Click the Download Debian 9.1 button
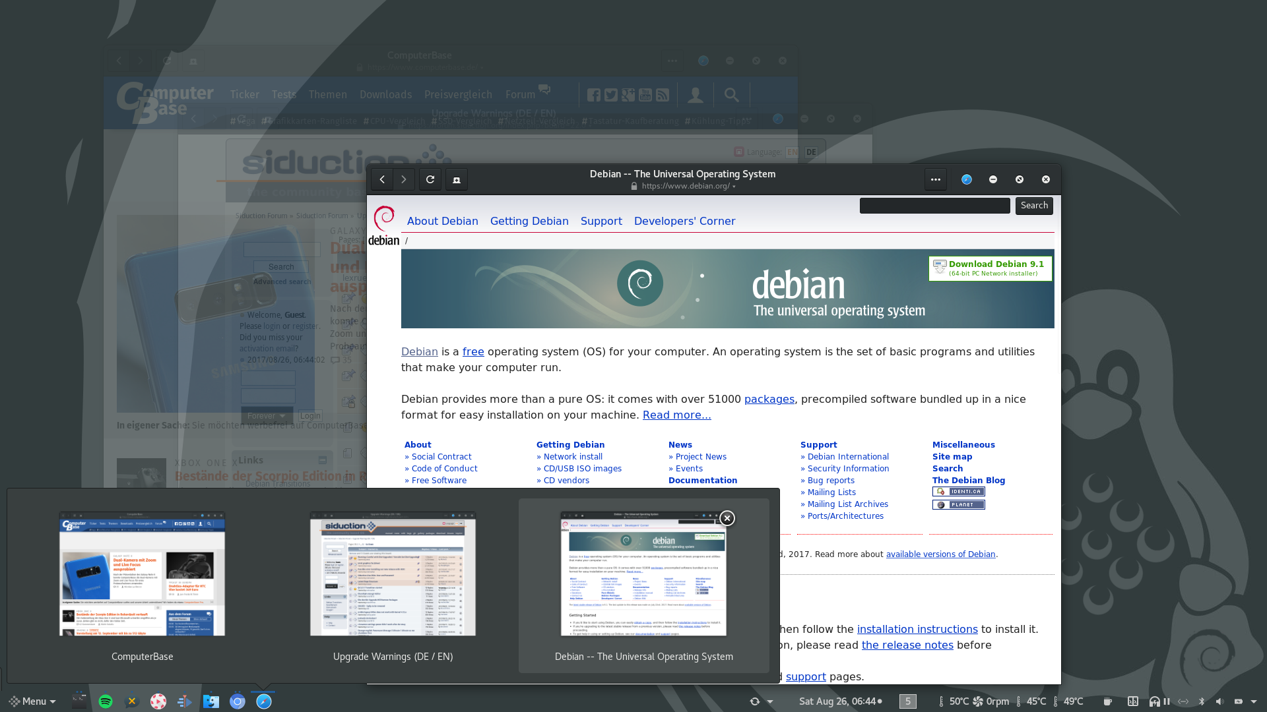Viewport: 1267px width, 712px height. [x=990, y=268]
